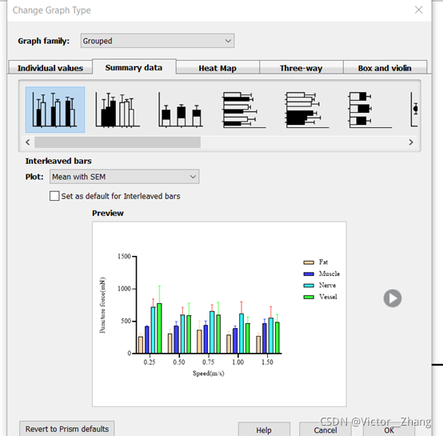Screen dimensions: 443x436
Task: Confirm with the OK button
Action: [x=389, y=430]
